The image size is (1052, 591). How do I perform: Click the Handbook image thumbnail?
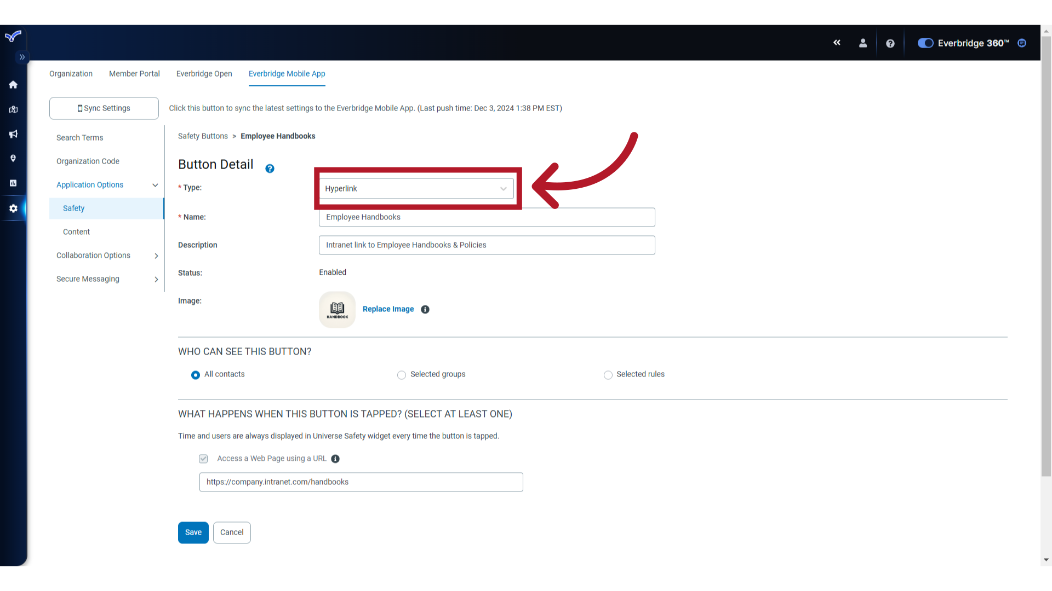pyautogui.click(x=337, y=310)
